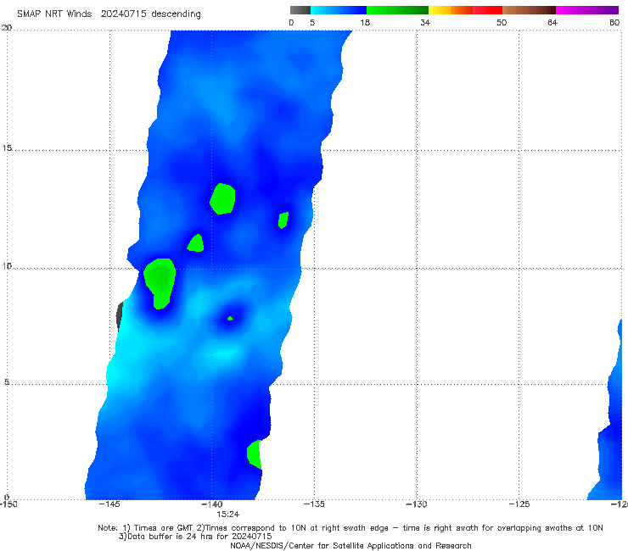Viewport: 628px width, 551px height.
Task: Click the NOAA/NESDIS credit line
Action: [x=350, y=546]
